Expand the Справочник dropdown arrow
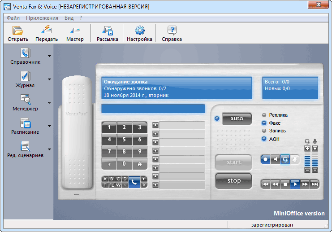This screenshot has width=332, height=232. (x=49, y=56)
